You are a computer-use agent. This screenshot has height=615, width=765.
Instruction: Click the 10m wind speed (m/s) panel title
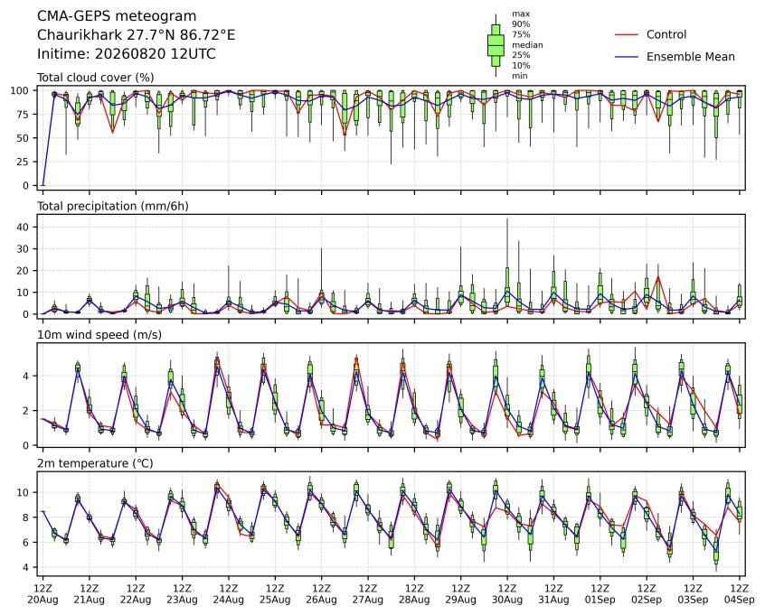[99, 335]
